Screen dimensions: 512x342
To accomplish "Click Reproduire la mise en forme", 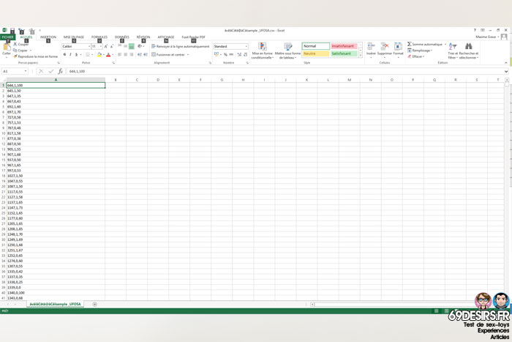I will point(36,56).
